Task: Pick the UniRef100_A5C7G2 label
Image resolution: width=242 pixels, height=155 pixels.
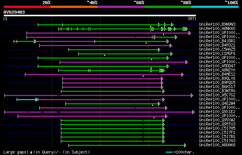Action: 217,95
